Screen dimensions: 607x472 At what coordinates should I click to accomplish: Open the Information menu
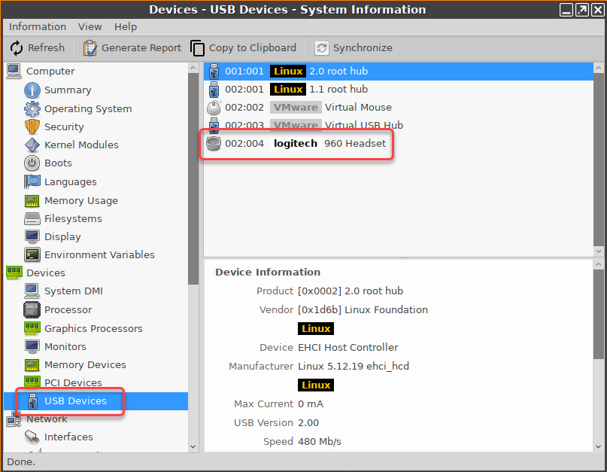(37, 26)
